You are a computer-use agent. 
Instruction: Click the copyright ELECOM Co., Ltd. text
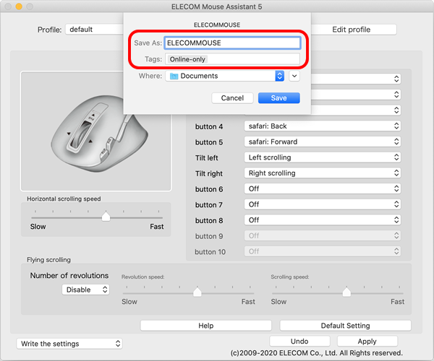(317, 353)
